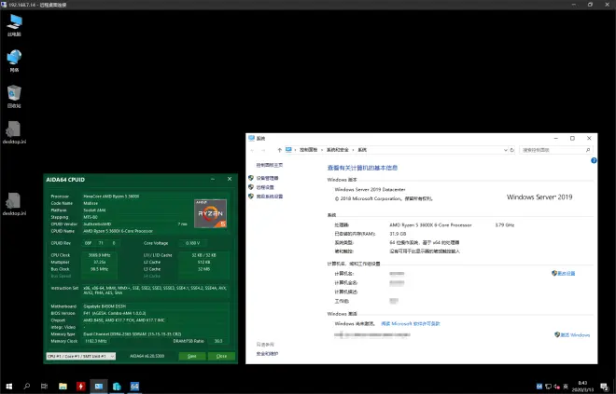This screenshot has width=616, height=394.
Task: Launch File Explorer from the taskbar
Action: (x=63, y=387)
